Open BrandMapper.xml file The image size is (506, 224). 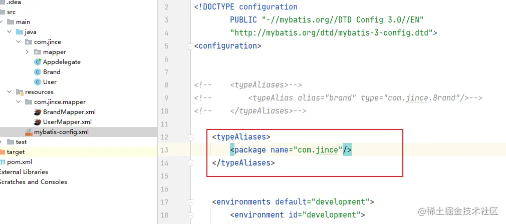(x=69, y=112)
